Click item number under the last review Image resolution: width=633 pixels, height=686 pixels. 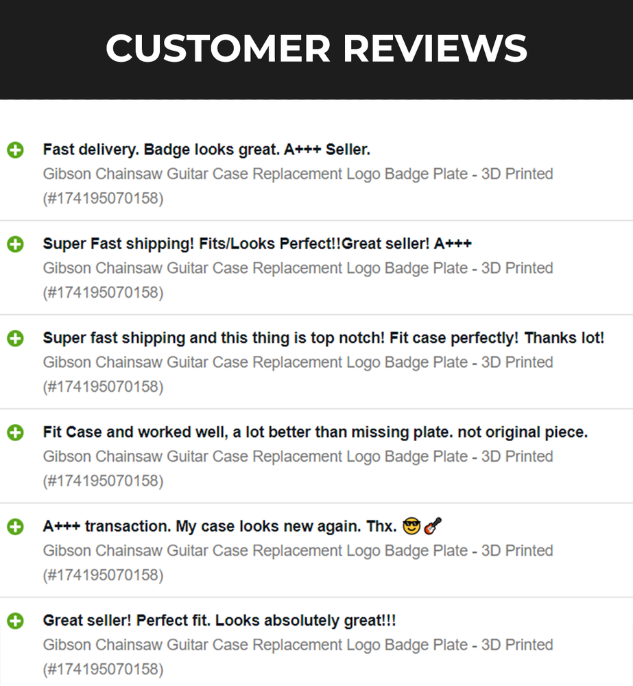pyautogui.click(x=103, y=669)
